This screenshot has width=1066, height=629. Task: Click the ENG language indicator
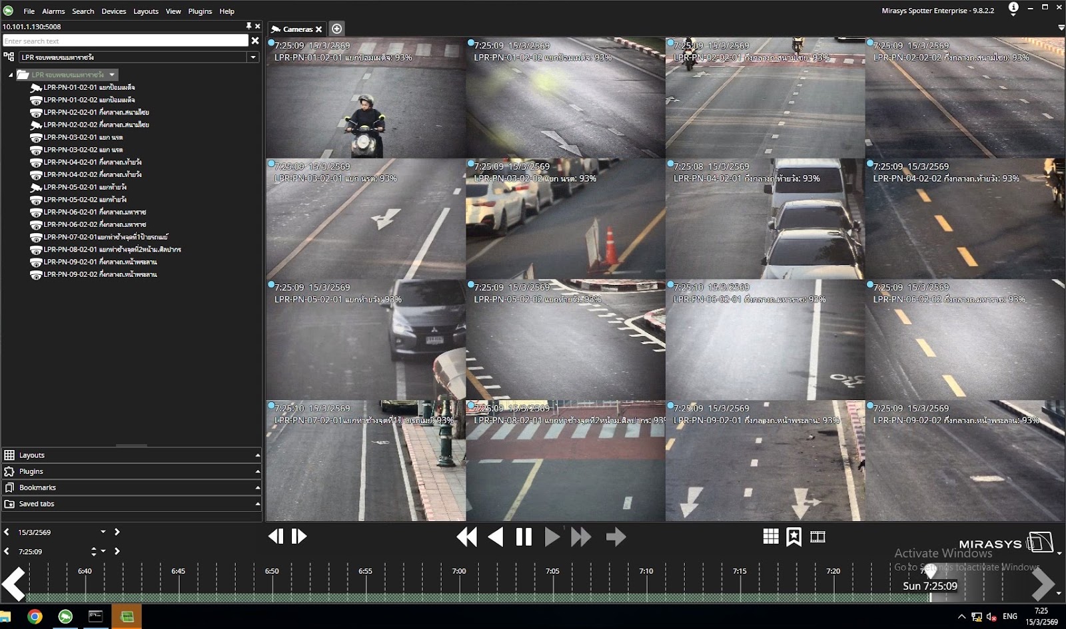1010,616
